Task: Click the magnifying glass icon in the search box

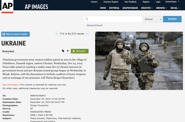Action: [x=87, y=19]
